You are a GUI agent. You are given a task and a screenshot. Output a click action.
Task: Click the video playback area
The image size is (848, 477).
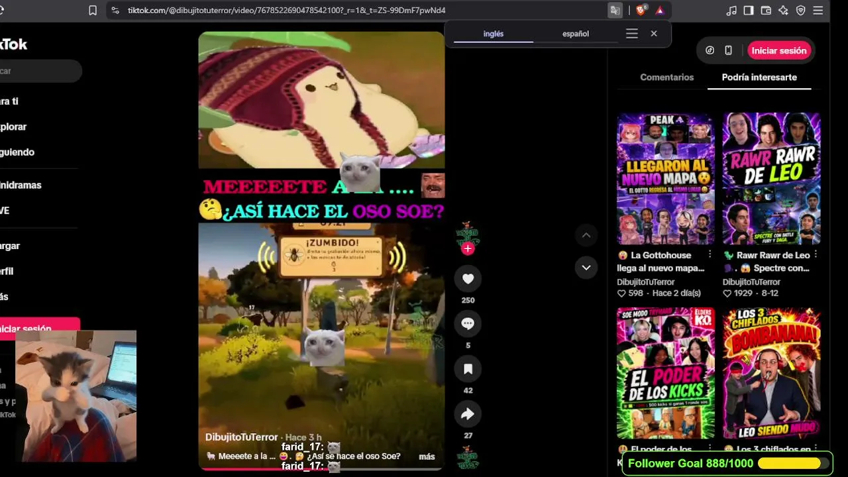(321, 250)
